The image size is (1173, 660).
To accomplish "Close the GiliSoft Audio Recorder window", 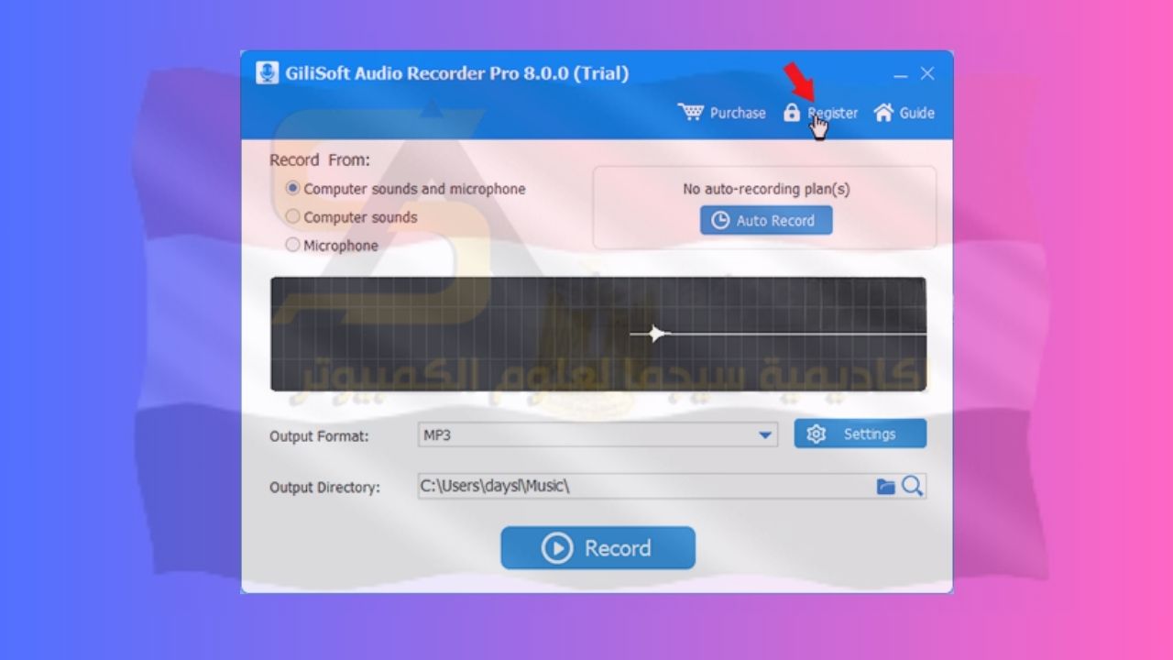I will coord(927,73).
